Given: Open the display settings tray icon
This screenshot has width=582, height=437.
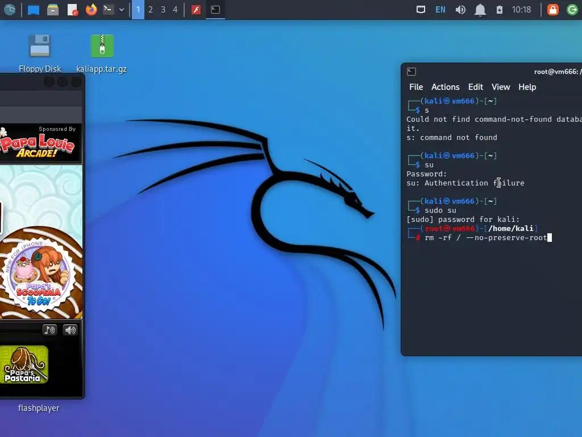Looking at the screenshot, I should (421, 10).
